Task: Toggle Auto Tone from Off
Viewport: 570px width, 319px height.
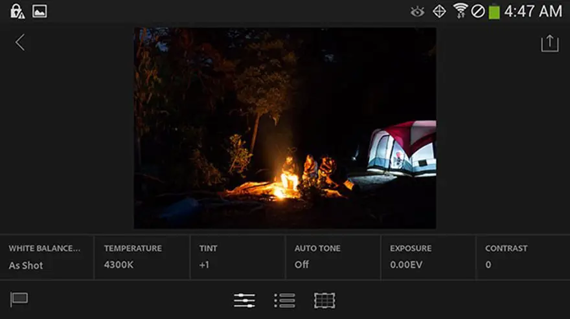Action: (332, 257)
